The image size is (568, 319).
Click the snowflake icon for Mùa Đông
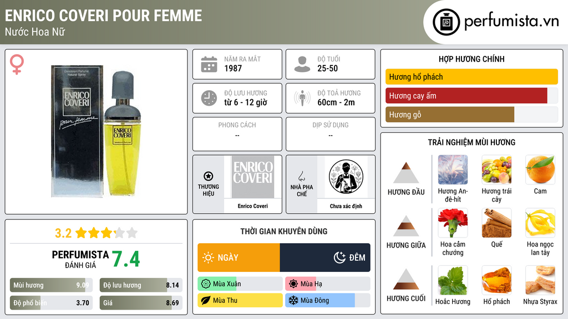[x=293, y=300]
